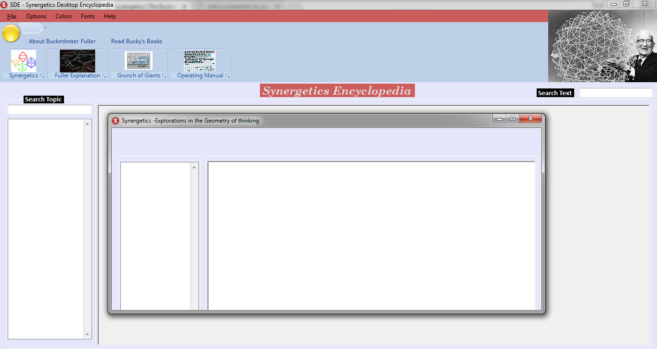Open the Help menu
The image size is (657, 349).
(x=110, y=16)
